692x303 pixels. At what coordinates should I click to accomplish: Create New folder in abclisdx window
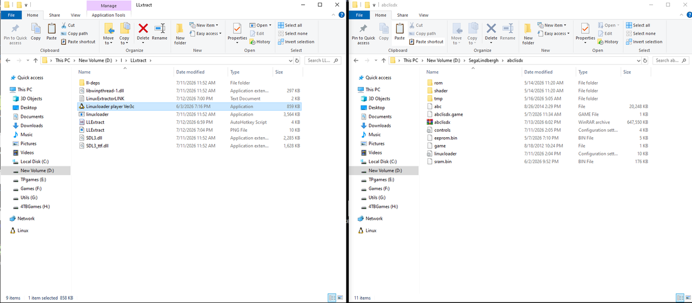(528, 33)
